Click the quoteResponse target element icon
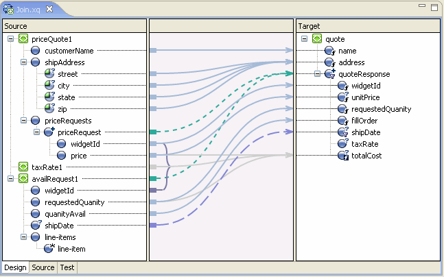Screen dimensions: 444x277 pos(330,74)
